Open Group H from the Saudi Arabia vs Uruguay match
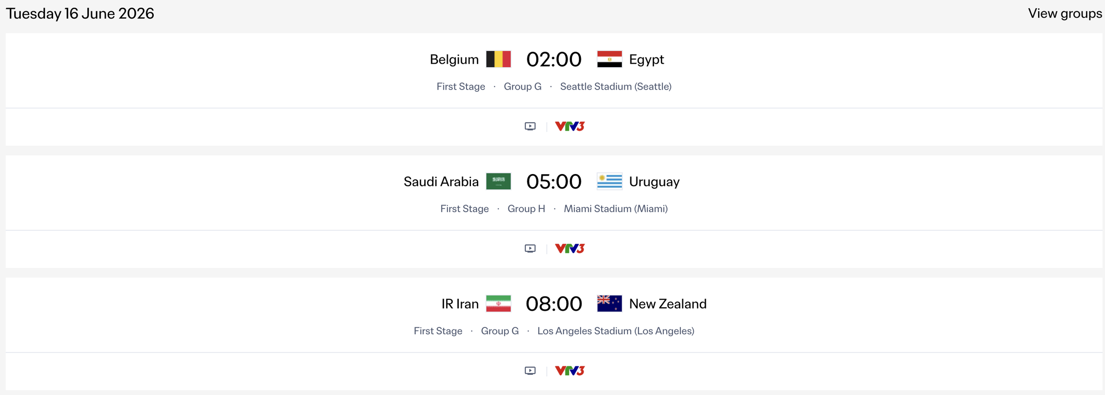 click(x=526, y=208)
